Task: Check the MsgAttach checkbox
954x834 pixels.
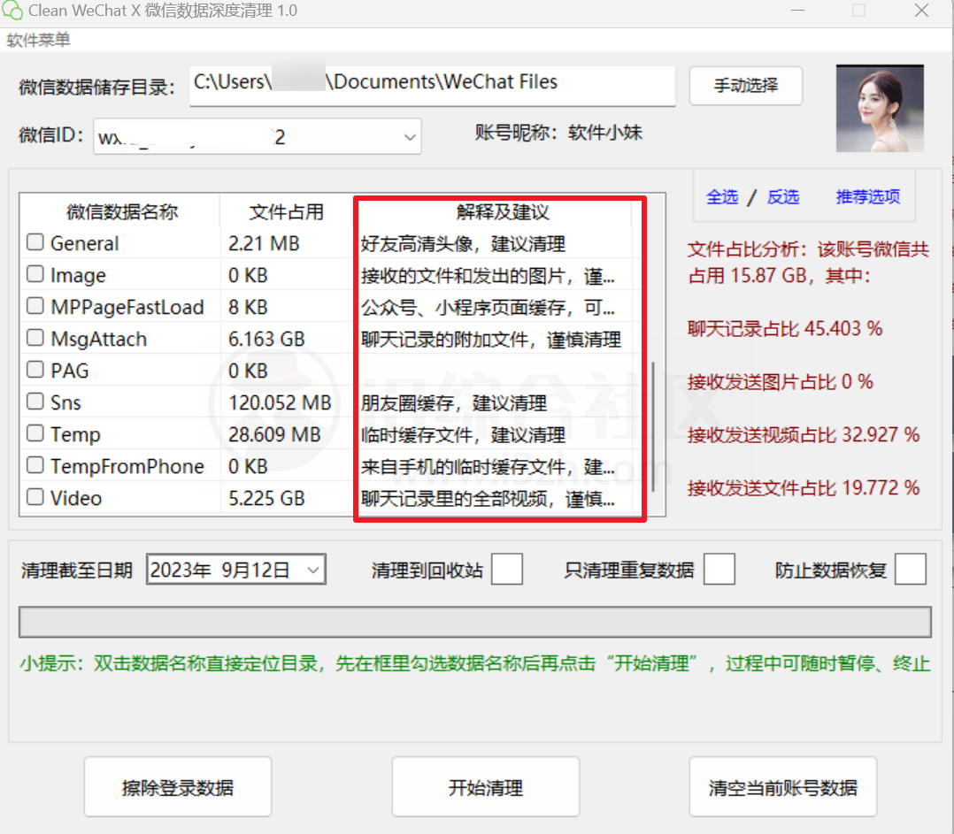Action: [x=35, y=337]
